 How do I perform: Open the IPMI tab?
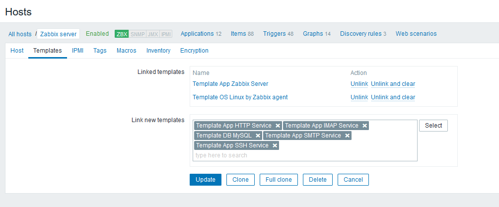[77, 51]
